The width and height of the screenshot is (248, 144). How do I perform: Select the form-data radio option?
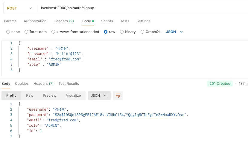(26, 32)
